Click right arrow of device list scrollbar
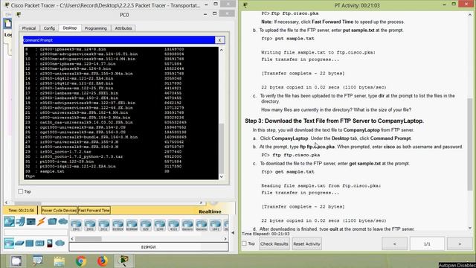This screenshot has width=476, height=268. coord(225,239)
